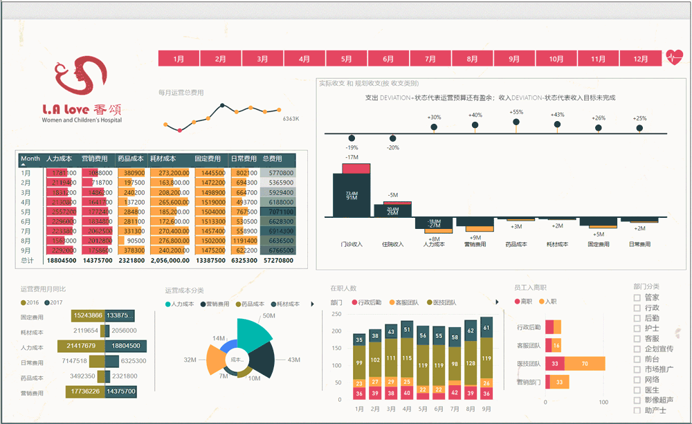Select the 5月 month slicer button
This screenshot has height=424, width=692.
(347, 58)
